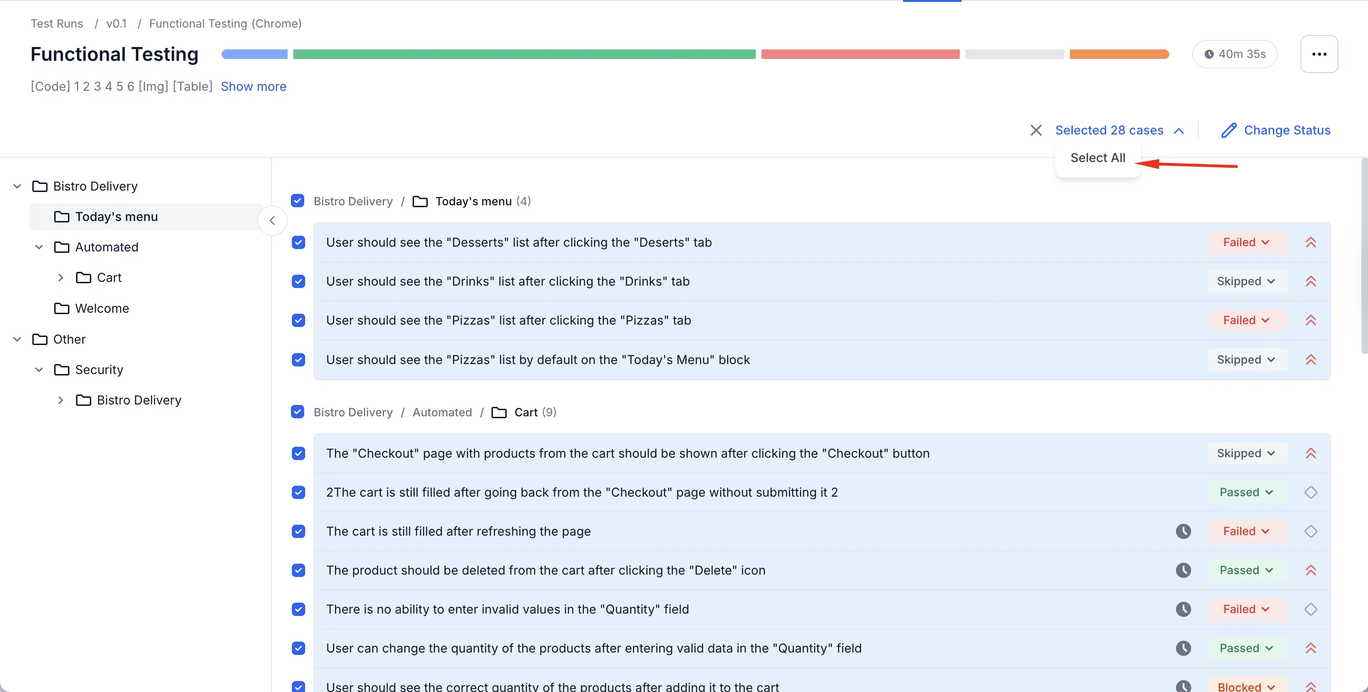Click the priority icon on the Checkout page row
Viewport: 1368px width, 692px height.
[x=1310, y=453]
